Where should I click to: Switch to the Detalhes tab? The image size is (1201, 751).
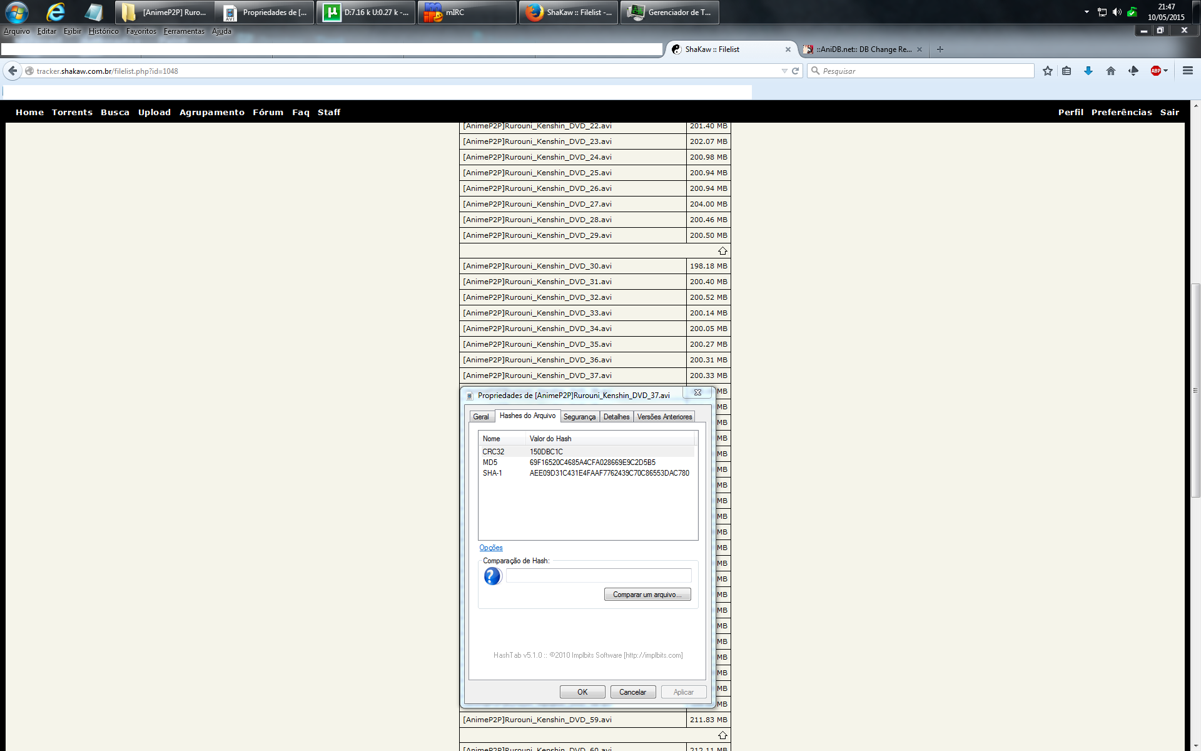[616, 417]
